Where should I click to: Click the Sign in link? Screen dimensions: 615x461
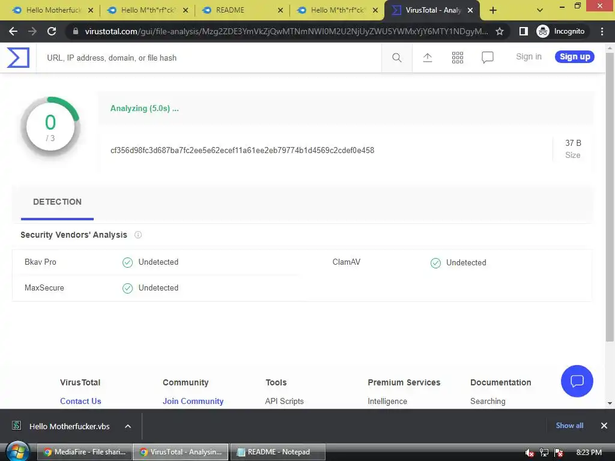(x=529, y=57)
